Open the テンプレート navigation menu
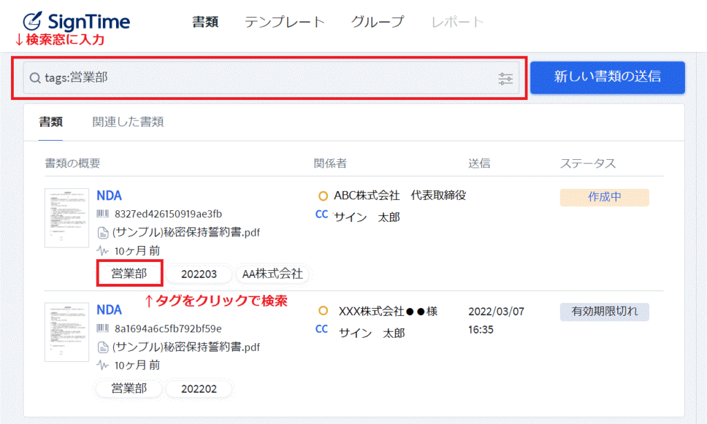 click(284, 21)
